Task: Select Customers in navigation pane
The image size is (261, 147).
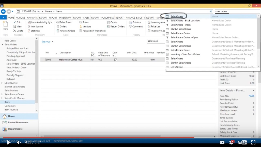Action: point(10,106)
